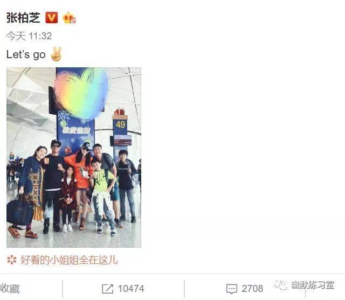Click the victory hand emoji
Image resolution: width=345 pixels, height=300 pixels.
(x=56, y=54)
